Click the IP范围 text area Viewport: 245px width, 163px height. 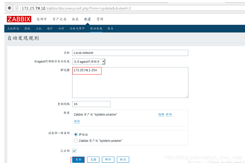pos(130,83)
